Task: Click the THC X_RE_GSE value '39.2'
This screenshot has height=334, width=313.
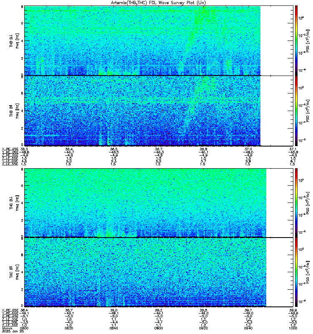Action: click(159, 310)
